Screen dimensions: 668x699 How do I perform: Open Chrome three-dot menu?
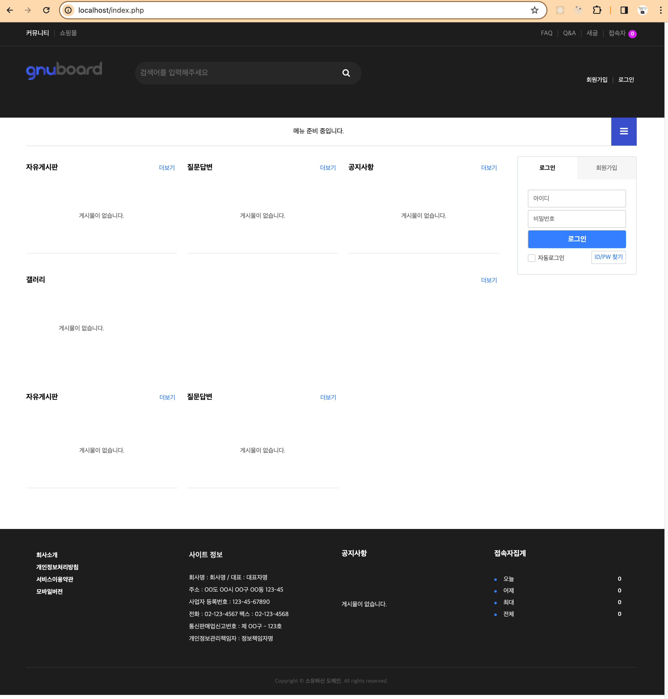(x=661, y=10)
